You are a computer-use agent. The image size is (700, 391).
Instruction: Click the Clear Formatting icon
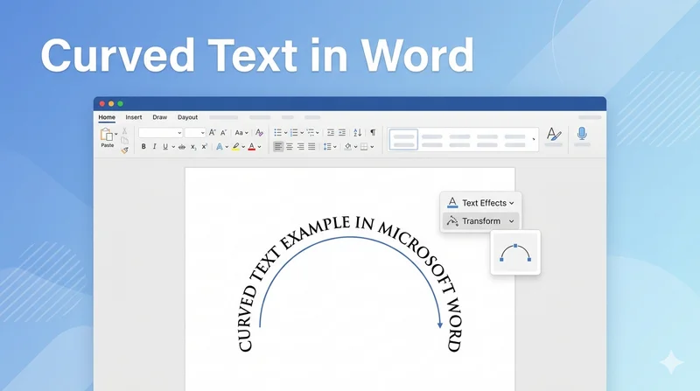point(259,132)
